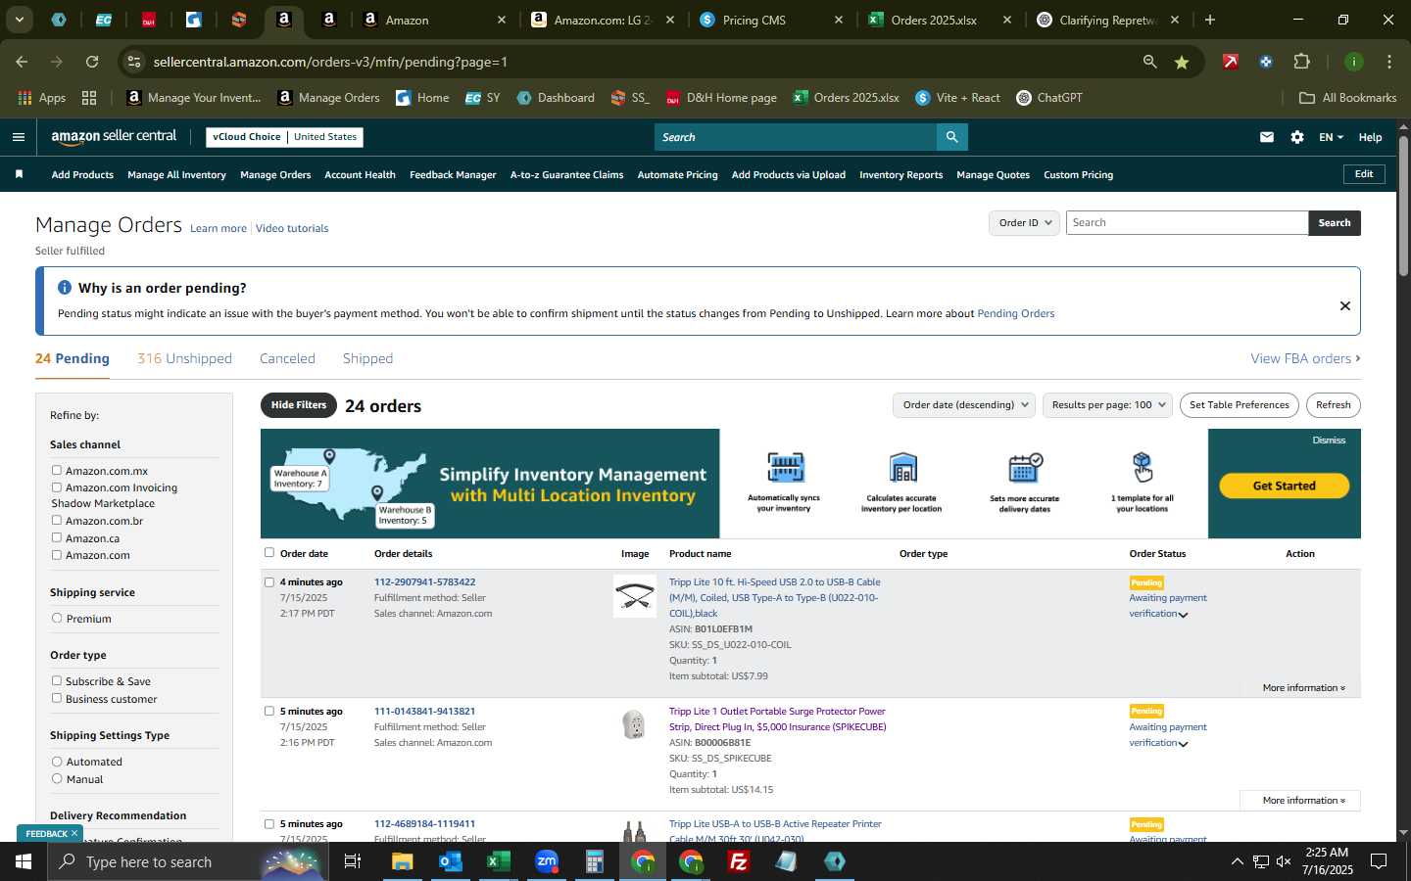The height and width of the screenshot is (881, 1411).
Task: Select order 111-0143841-9413821 checkbox
Action: 269,712
